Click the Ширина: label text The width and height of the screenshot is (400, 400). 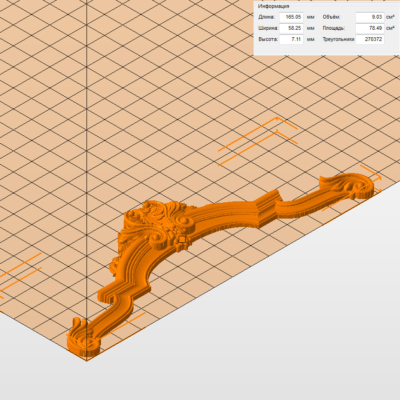pyautogui.click(x=267, y=28)
